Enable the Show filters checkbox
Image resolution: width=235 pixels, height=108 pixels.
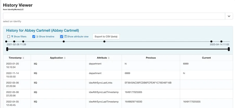click(9, 37)
